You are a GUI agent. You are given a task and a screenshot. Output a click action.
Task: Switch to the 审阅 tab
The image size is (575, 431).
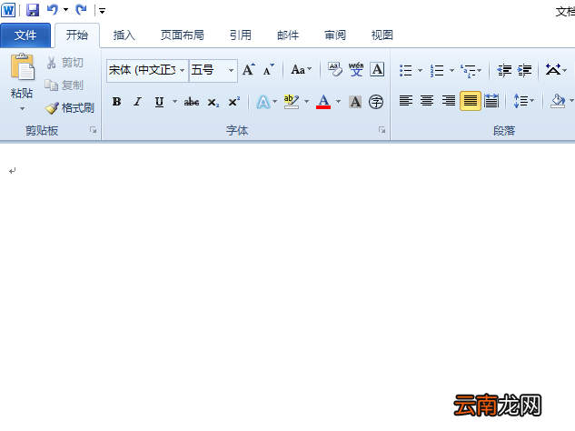[x=335, y=35]
